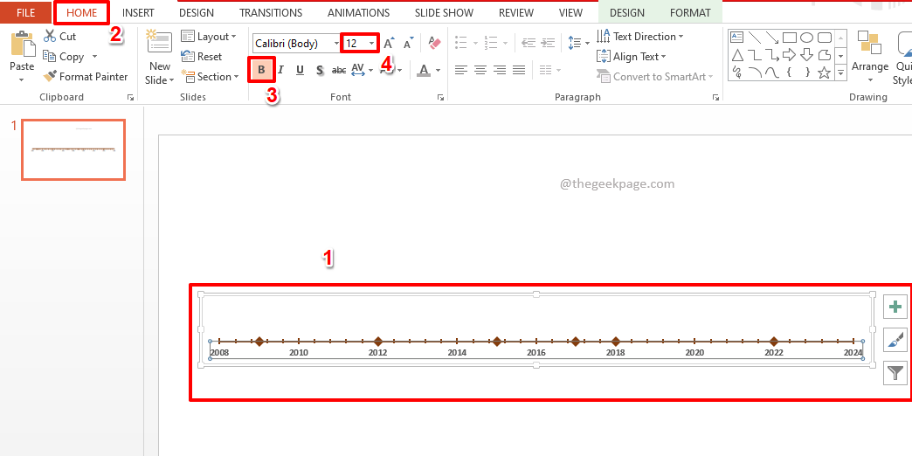Open the Chart Styles paintbrush button
912x456 pixels.
coord(895,340)
